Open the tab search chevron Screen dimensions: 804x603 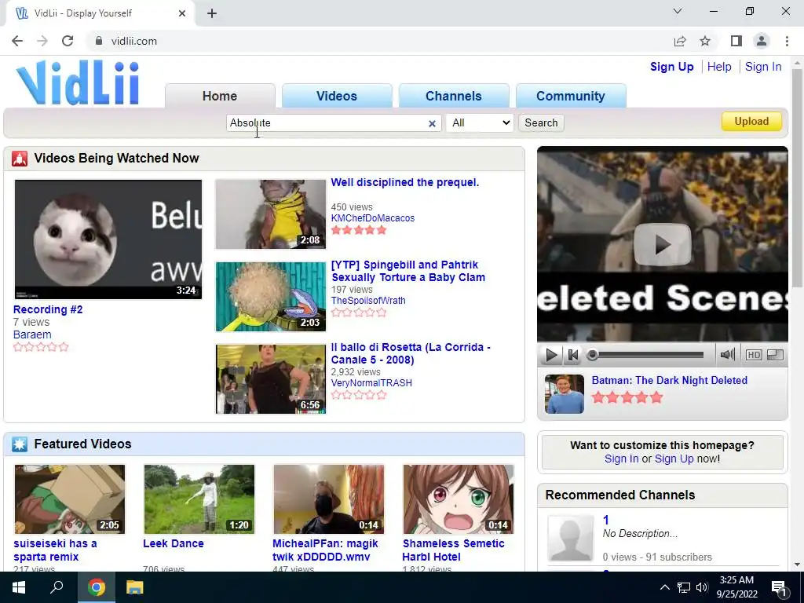click(x=678, y=11)
